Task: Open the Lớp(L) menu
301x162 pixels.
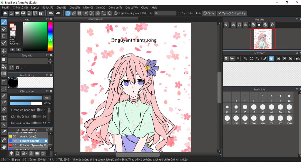Action: pos(35,7)
